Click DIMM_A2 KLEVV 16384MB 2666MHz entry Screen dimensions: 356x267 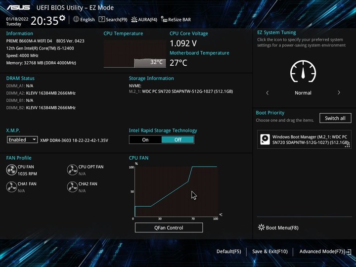click(41, 93)
